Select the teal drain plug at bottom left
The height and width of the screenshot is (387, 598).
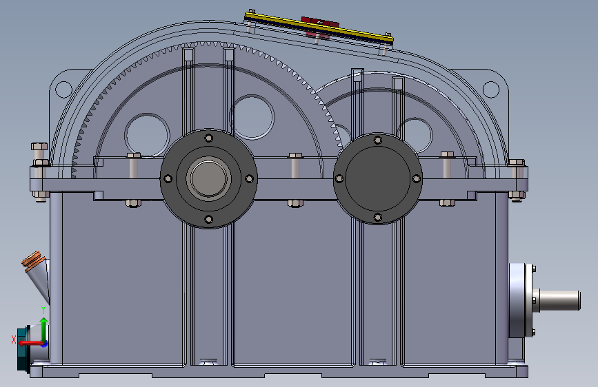coord(23,348)
